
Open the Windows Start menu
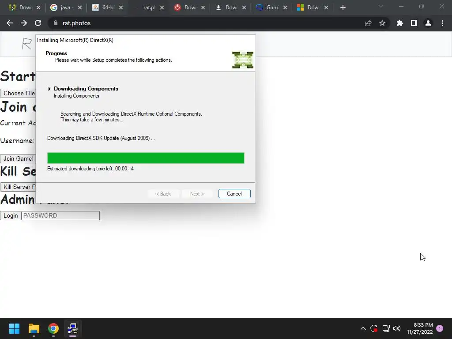[x=14, y=328]
